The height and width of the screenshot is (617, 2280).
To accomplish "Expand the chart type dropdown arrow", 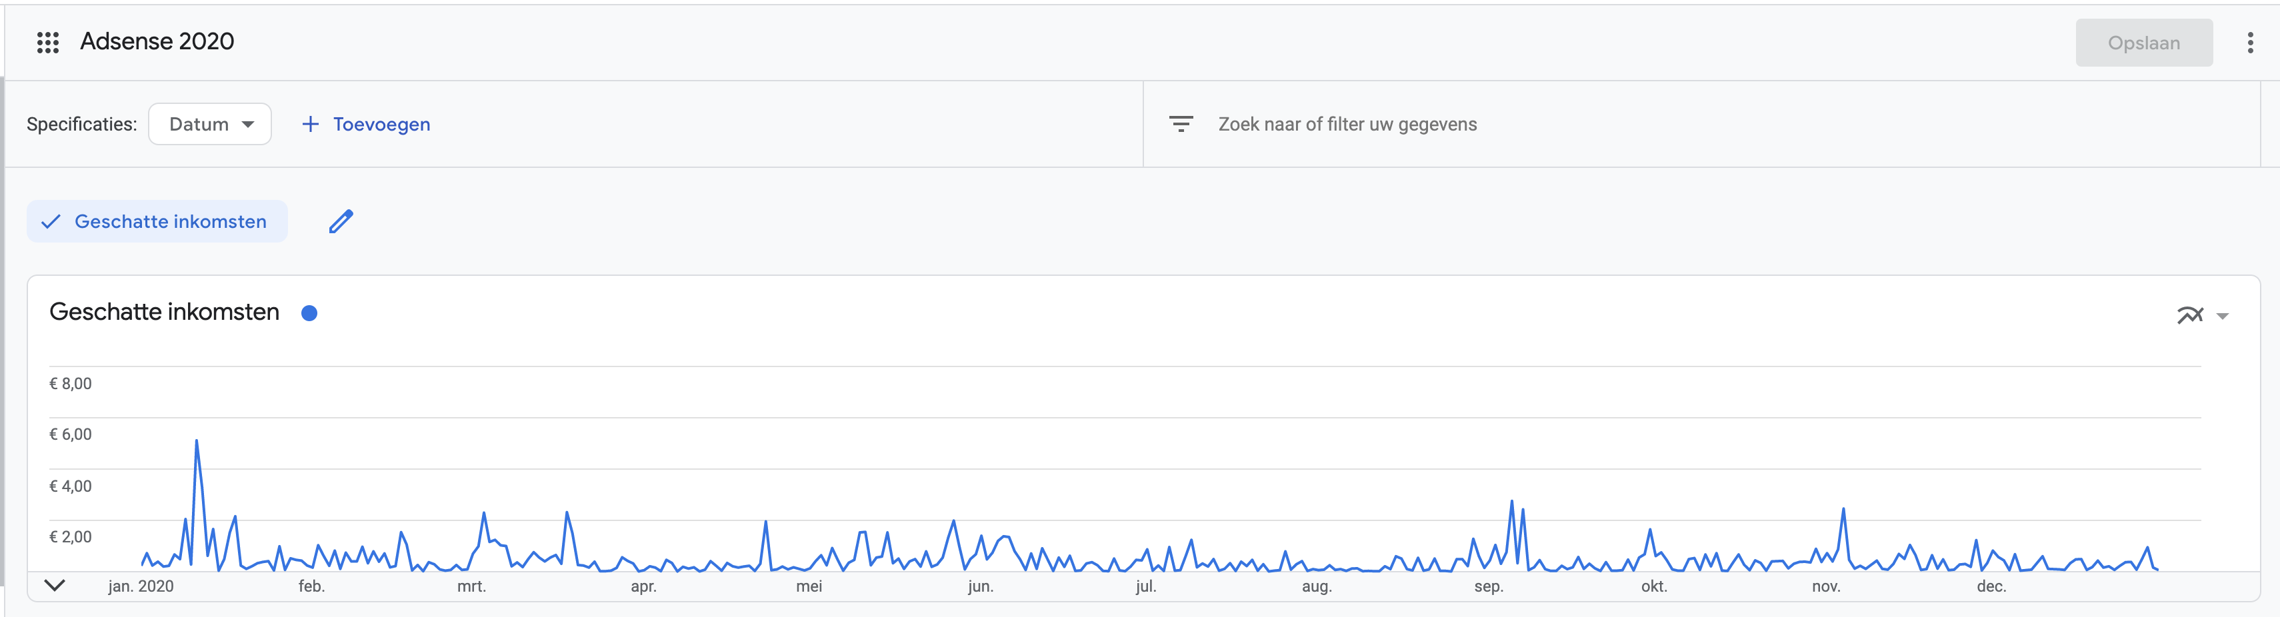I will [x=2223, y=316].
